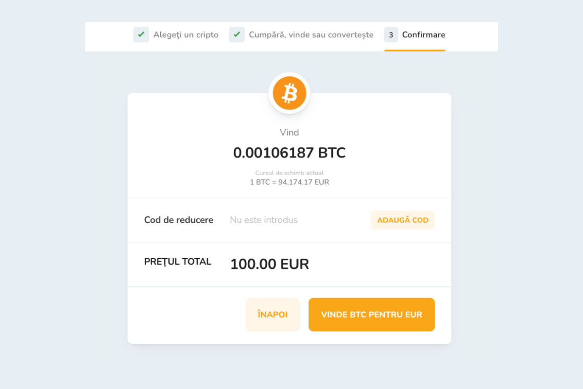This screenshot has width=583, height=389.
Task: Click the 'Nu este introdus' discount code field
Action: [x=263, y=220]
